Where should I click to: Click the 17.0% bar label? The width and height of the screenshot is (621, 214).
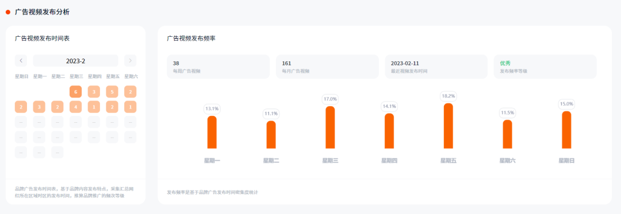(330, 99)
